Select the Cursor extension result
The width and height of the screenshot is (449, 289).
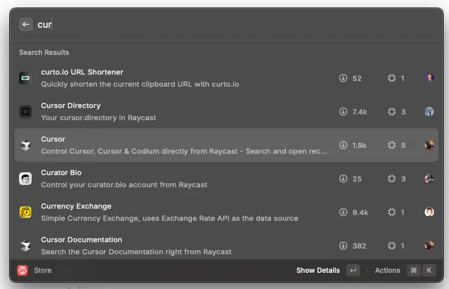point(173,145)
